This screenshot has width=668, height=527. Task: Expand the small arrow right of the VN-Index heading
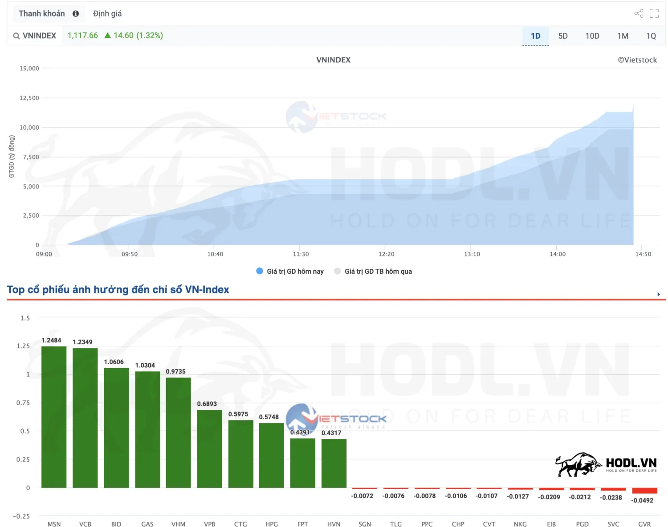658,294
